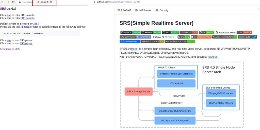The image size is (260, 130).
Task: Open the CodeQL passing badge
Action: [x=130, y=32]
